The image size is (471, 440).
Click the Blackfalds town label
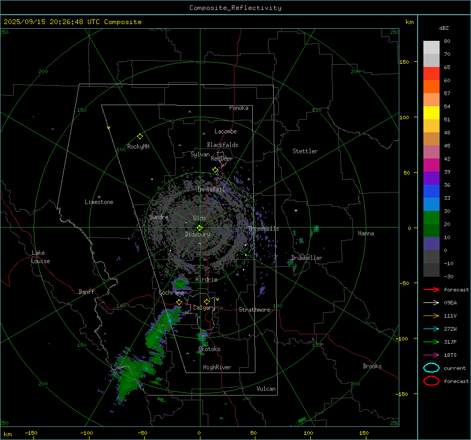(x=222, y=145)
